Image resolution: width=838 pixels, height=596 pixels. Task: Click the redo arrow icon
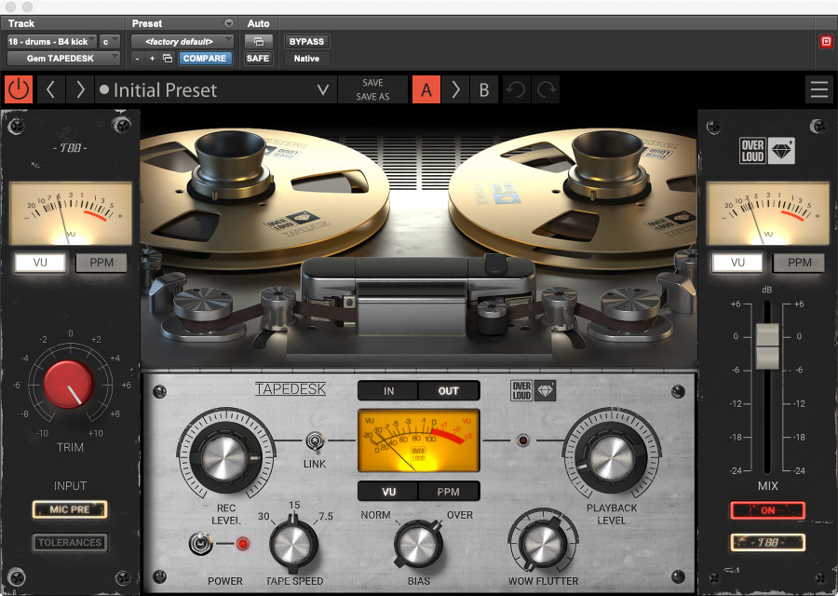(547, 89)
